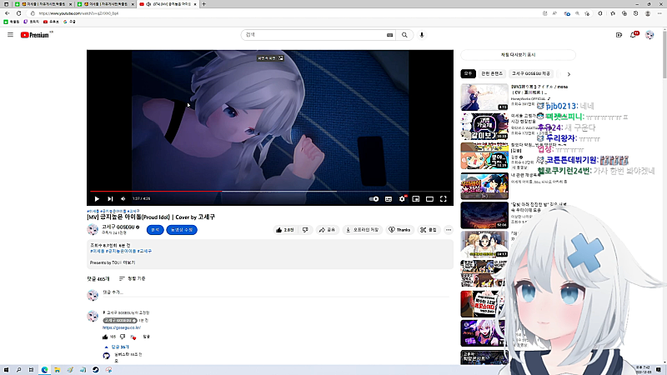Select the related content filter chip
This screenshot has height=375, width=667.
492,73
